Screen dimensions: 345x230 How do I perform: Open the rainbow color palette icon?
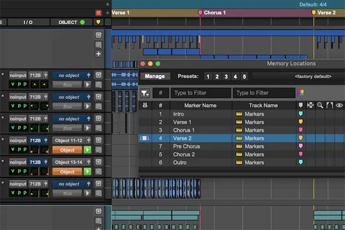coord(300,92)
